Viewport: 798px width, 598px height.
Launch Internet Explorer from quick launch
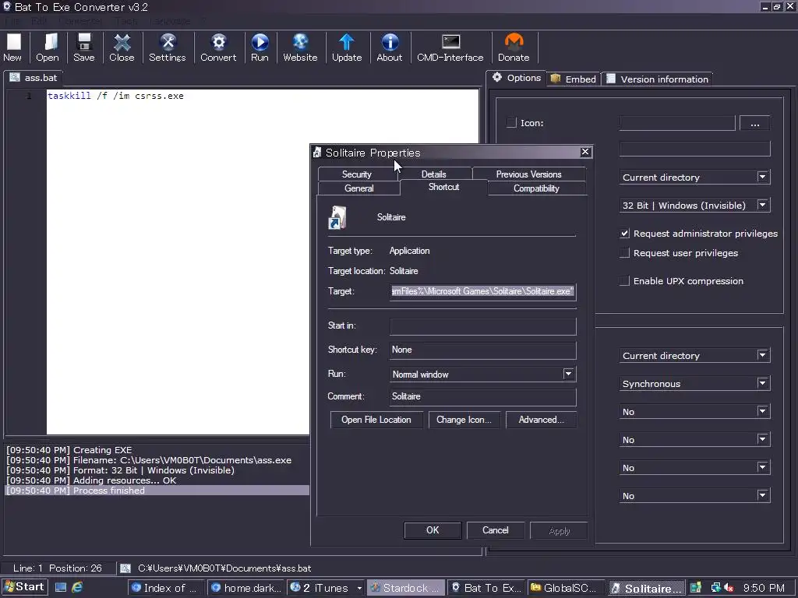click(77, 587)
